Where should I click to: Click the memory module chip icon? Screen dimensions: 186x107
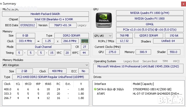[x=84, y=41]
